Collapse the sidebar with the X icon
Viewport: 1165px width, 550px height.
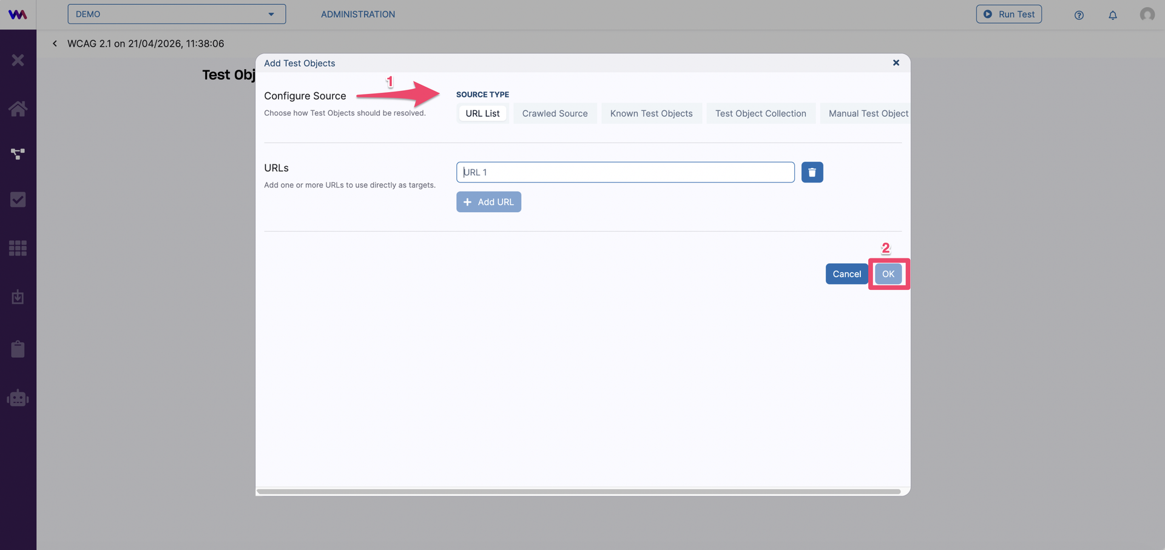click(x=18, y=60)
